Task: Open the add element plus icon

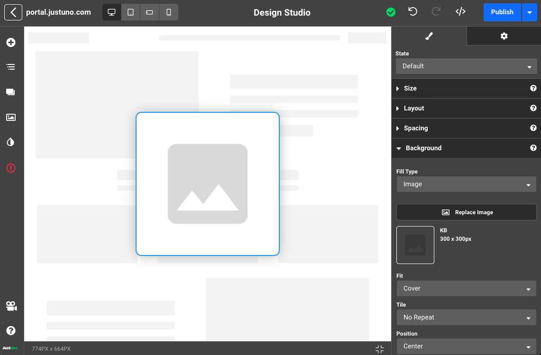Action: click(x=11, y=43)
